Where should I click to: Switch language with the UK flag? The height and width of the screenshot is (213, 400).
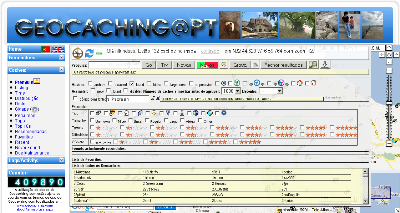58,49
